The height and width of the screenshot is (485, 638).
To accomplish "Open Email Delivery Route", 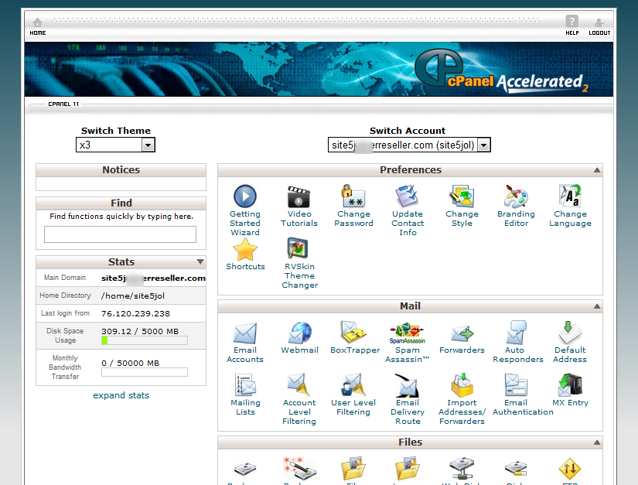I will (408, 398).
